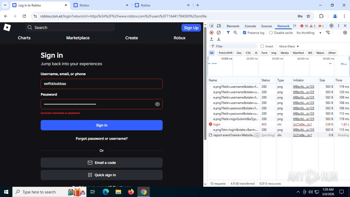This screenshot has width=350, height=197.
Task: Enable the Disable cache checkbox
Action: 271,33
